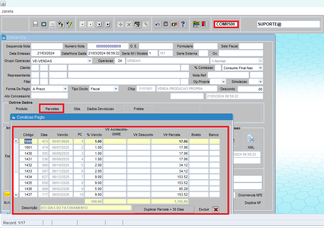Expand the Forma De Pagto dropdown
Screen dimensions: 324x228
point(65,89)
